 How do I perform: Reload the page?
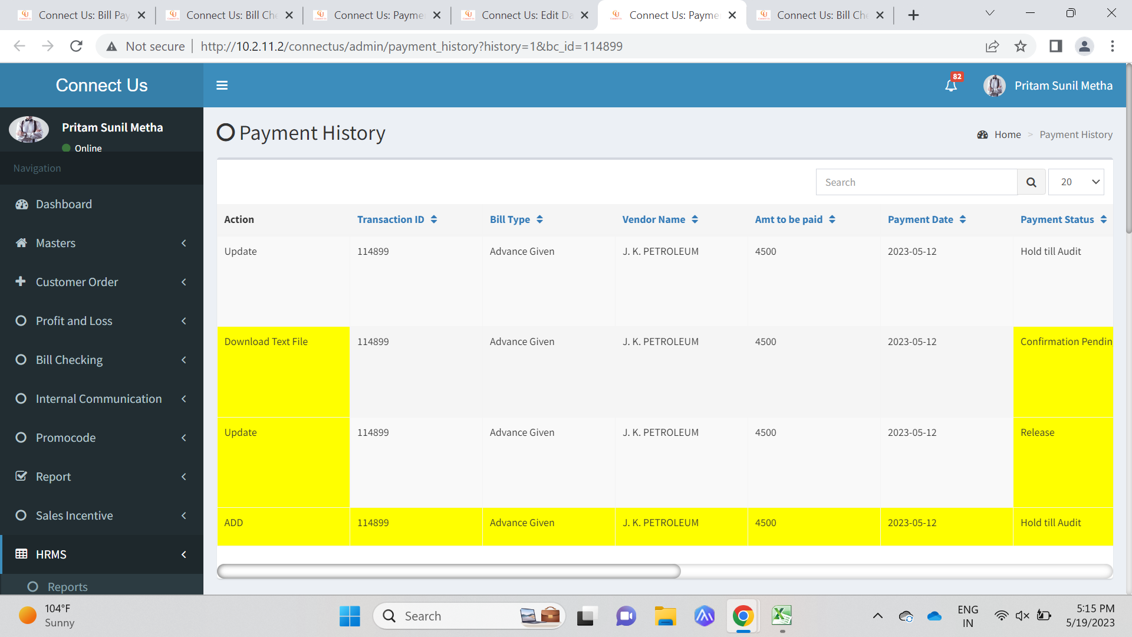76,46
